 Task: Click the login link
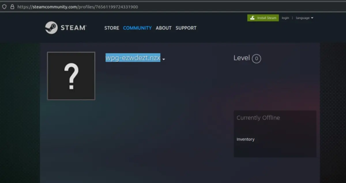point(285,18)
